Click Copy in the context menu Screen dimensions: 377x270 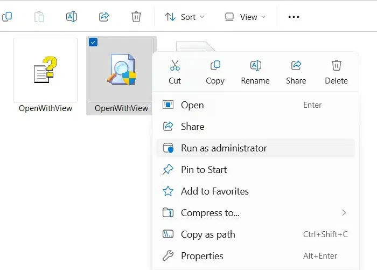pos(215,72)
